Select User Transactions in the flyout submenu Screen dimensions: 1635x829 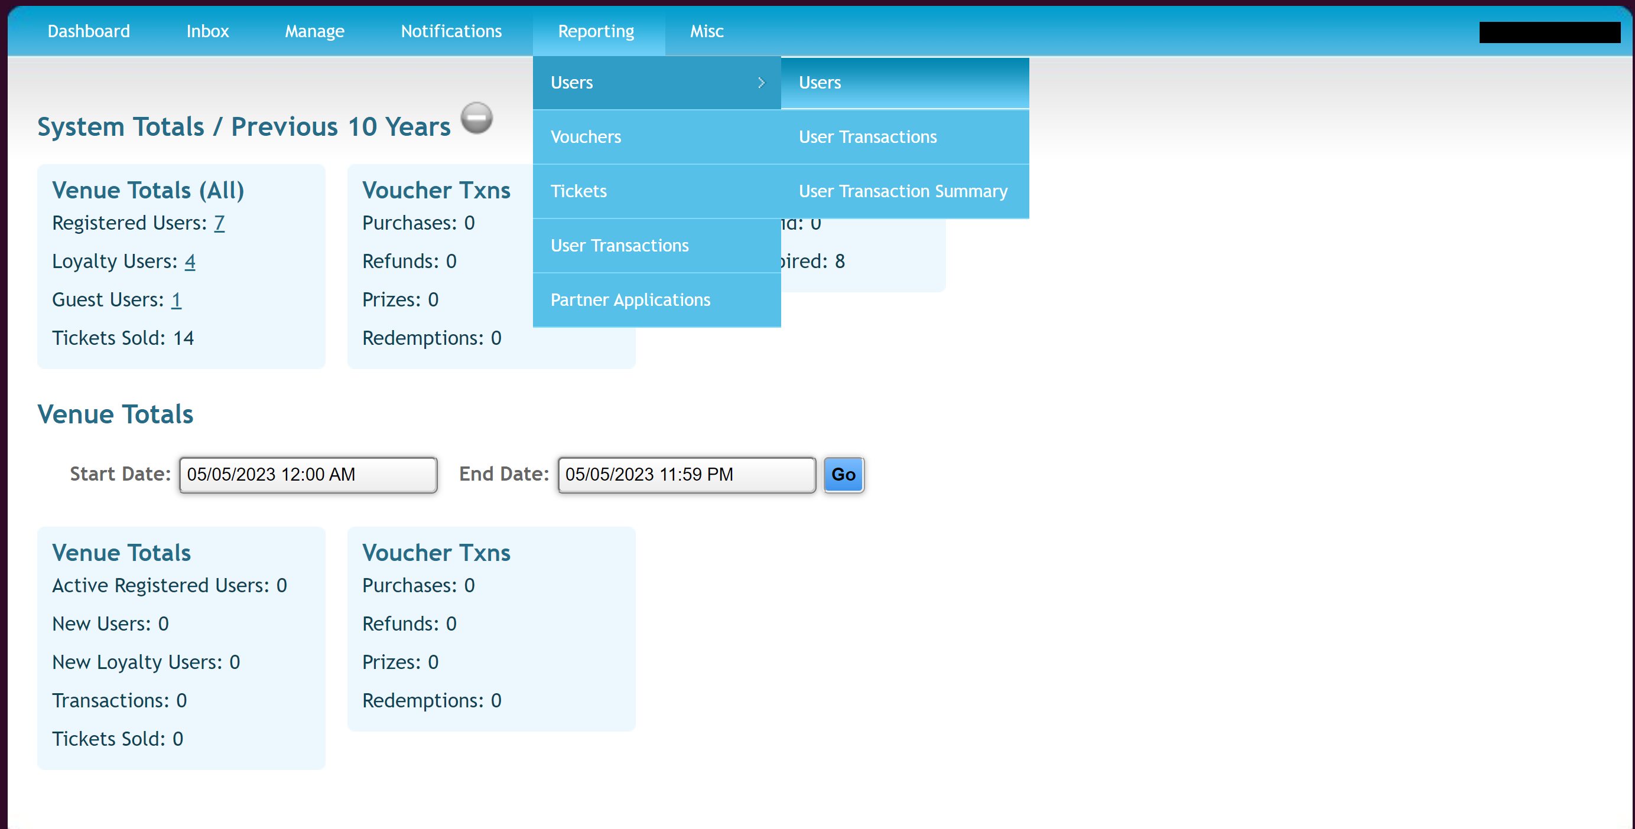coord(867,137)
